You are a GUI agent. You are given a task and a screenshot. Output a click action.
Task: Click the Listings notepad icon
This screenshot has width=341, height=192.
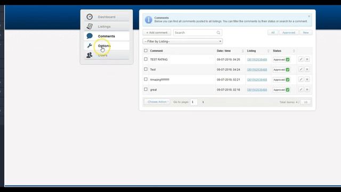tap(90, 26)
